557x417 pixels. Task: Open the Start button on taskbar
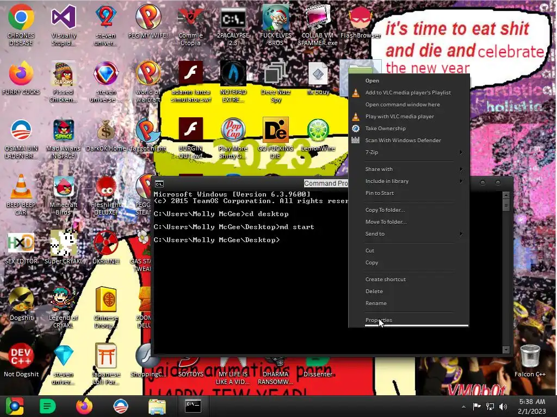pos(15,406)
